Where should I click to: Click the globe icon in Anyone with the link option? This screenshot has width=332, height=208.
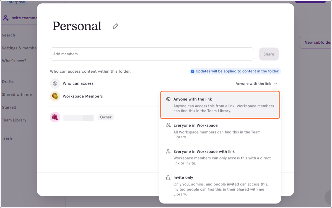coord(168,99)
